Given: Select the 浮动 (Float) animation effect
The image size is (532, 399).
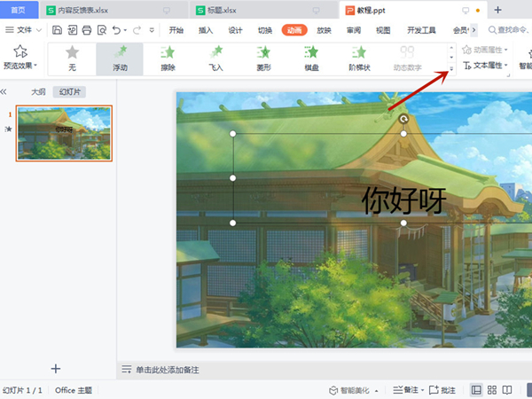Looking at the screenshot, I should 120,57.
